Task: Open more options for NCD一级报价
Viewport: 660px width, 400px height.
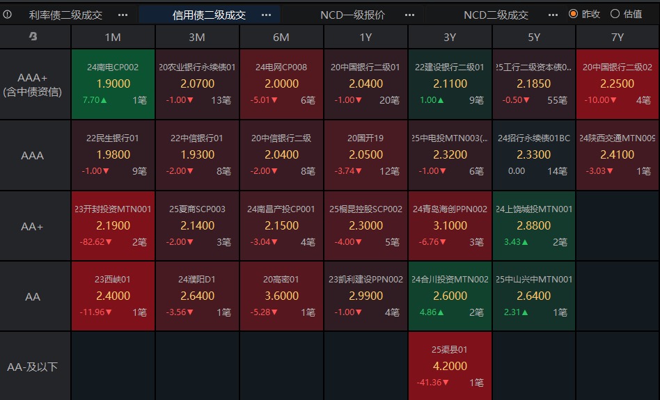Action: 409,15
